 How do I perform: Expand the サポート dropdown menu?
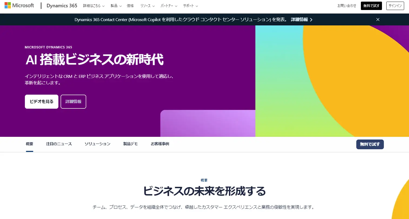(x=191, y=6)
